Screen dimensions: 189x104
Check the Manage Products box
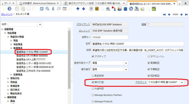(x=93, y=101)
